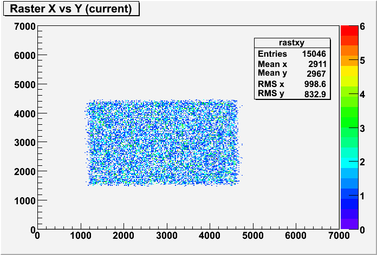Click the violet band at palette bottom
Image resolution: width=377 pixels, height=255 pixels.
click(x=349, y=224)
